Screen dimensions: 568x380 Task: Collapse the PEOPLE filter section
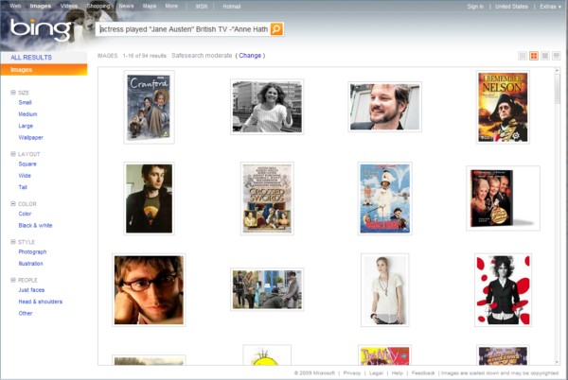pyautogui.click(x=13, y=280)
